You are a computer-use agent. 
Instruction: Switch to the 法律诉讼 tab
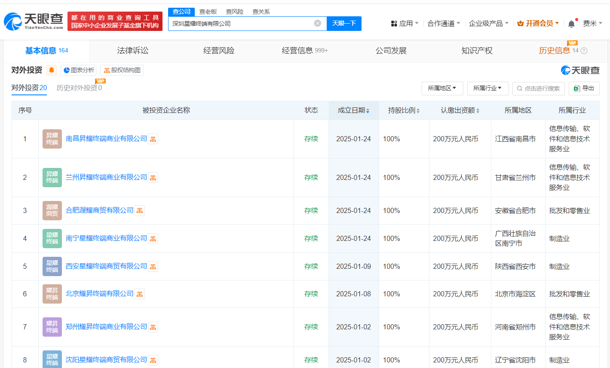(x=132, y=51)
